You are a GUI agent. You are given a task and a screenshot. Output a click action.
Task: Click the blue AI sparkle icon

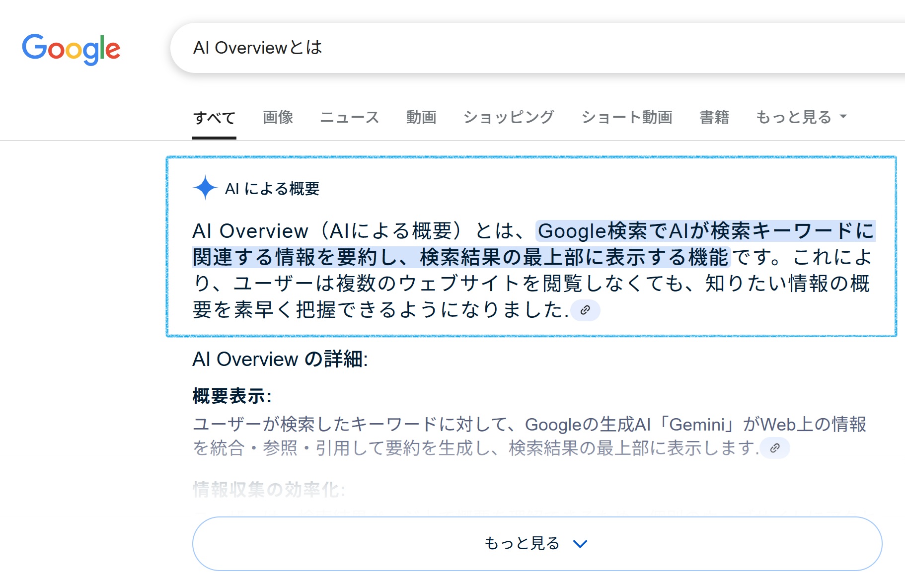pos(205,188)
